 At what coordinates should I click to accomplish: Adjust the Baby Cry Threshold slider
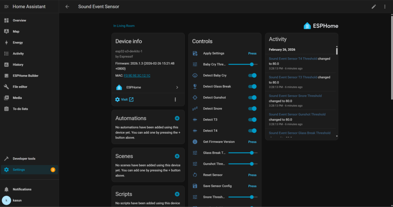(252, 65)
